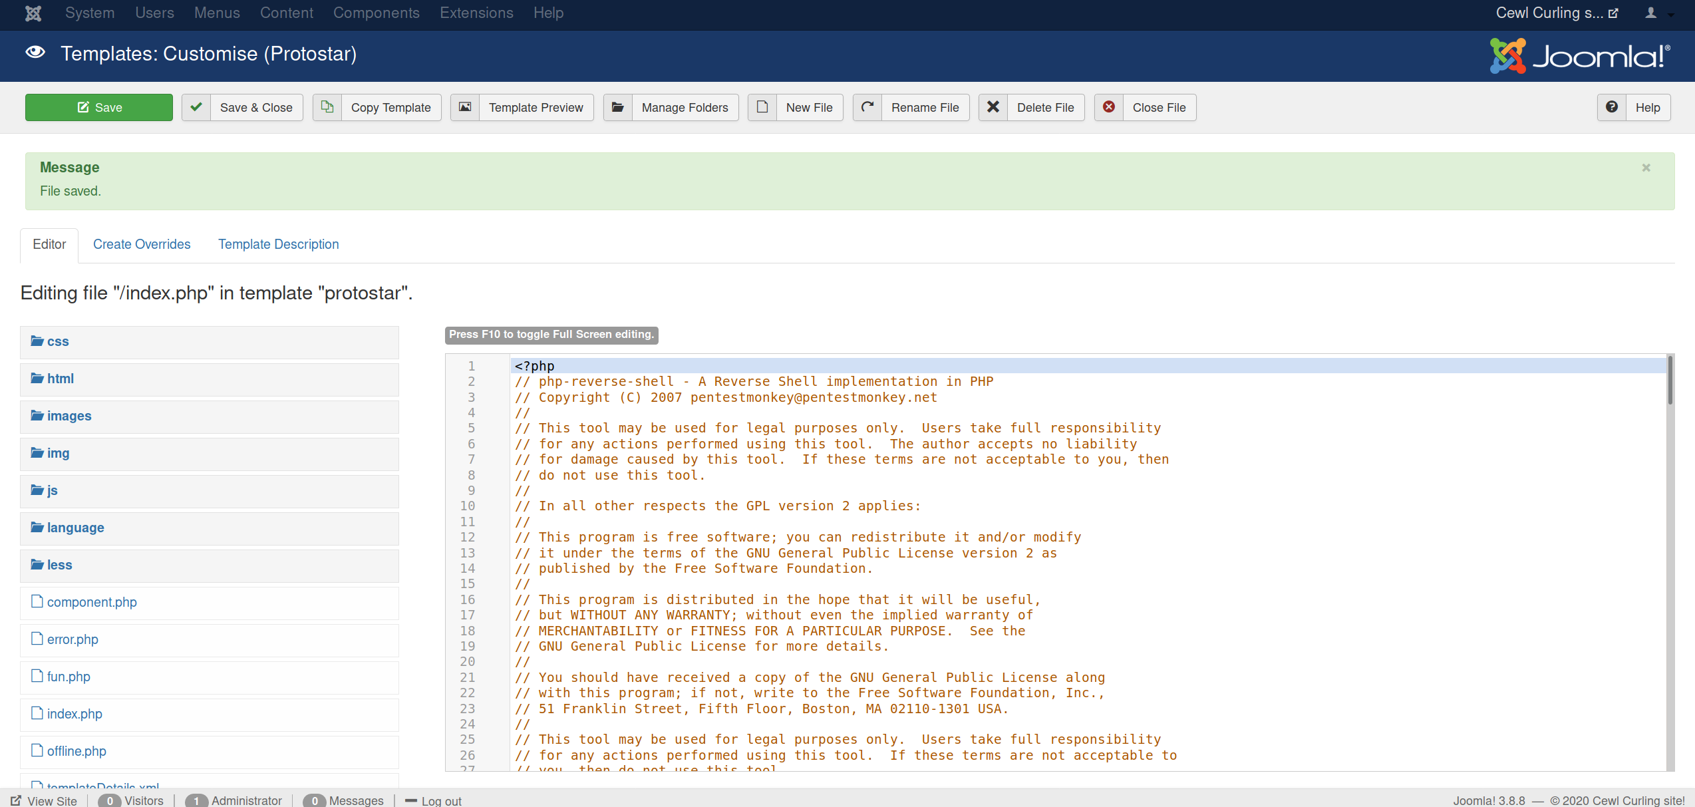Viewport: 1695px width, 807px height.
Task: Open the Users menu
Action: click(x=154, y=13)
